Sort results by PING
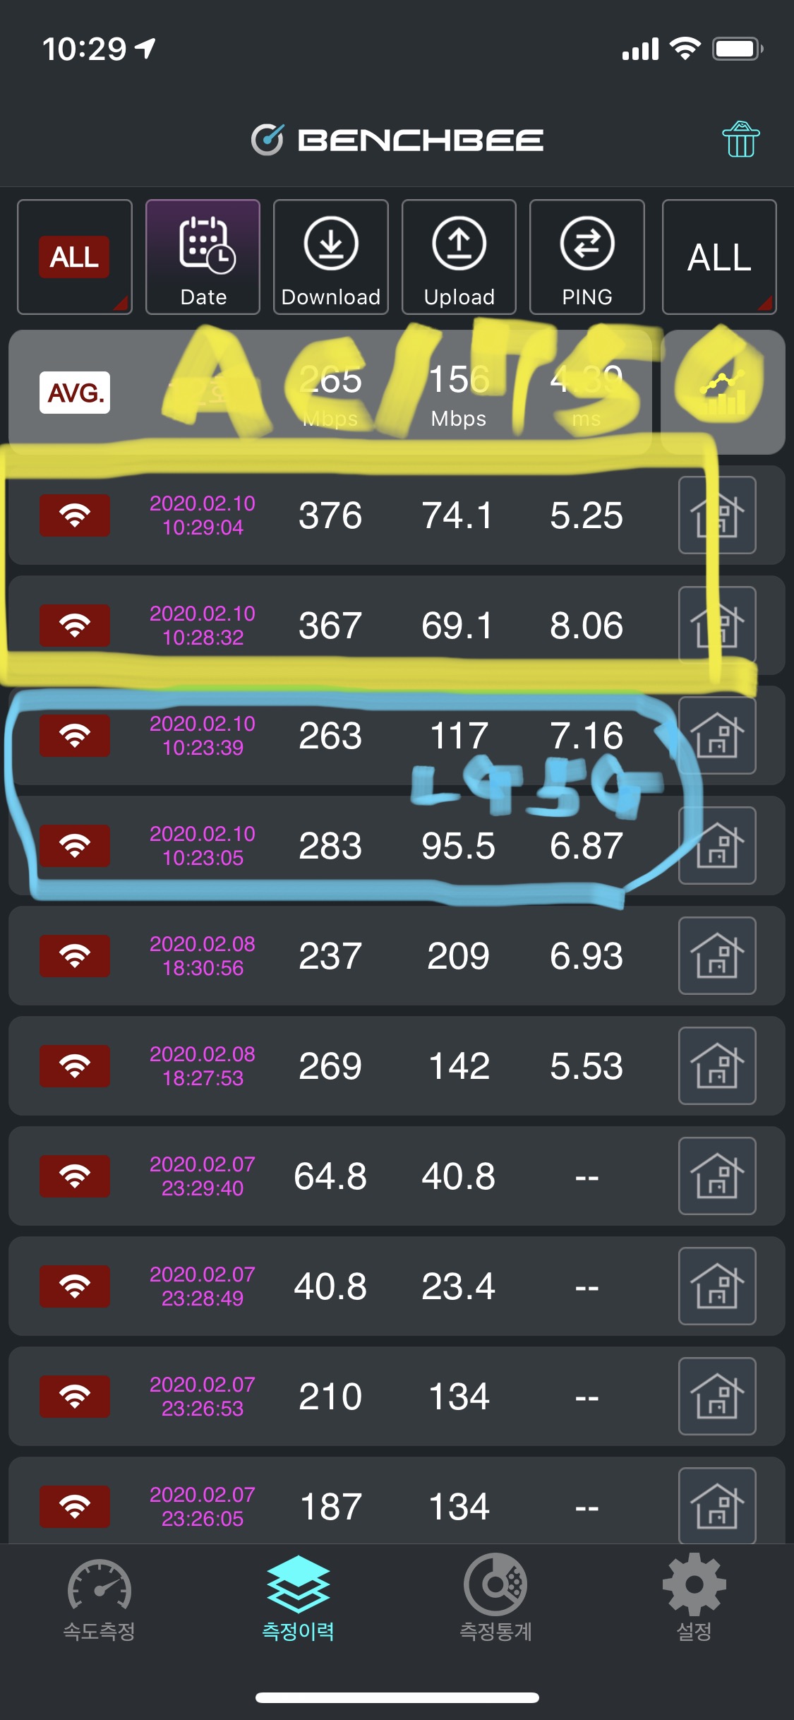794x1720 pixels. (587, 257)
